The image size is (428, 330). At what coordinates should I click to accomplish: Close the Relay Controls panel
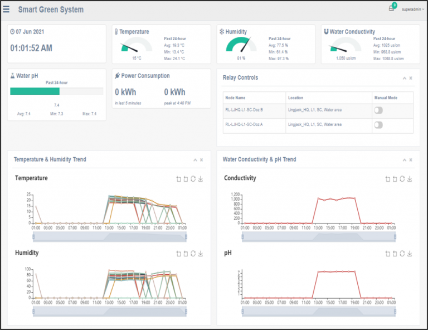pyautogui.click(x=411, y=78)
